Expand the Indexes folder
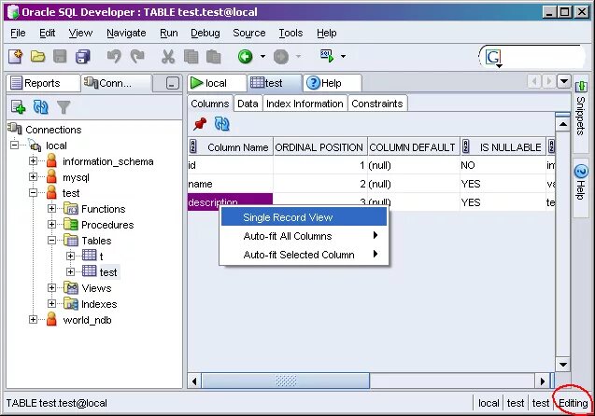595x416 pixels. click(52, 303)
